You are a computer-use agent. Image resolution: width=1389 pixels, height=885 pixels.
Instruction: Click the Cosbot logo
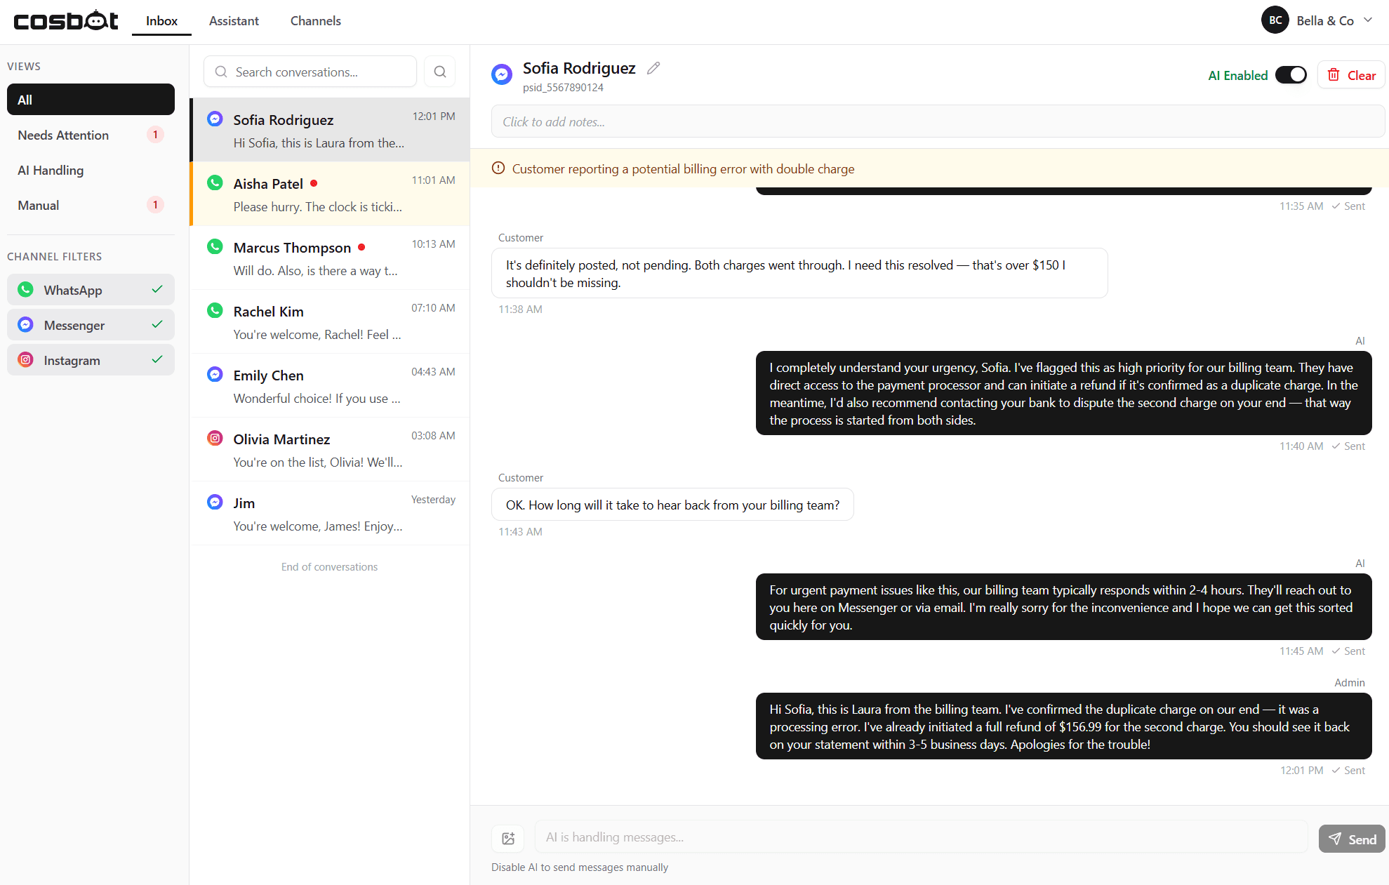coord(65,20)
